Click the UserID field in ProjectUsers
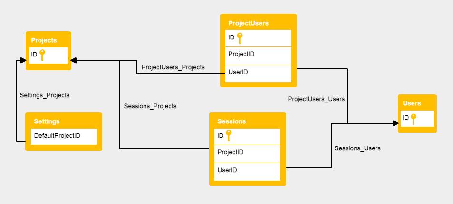The height and width of the screenshot is (204, 453). click(x=238, y=72)
